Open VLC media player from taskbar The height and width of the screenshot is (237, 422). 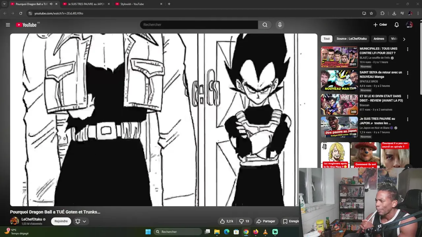click(265, 232)
